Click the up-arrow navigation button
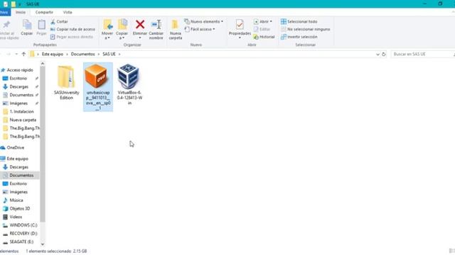 tap(23, 54)
